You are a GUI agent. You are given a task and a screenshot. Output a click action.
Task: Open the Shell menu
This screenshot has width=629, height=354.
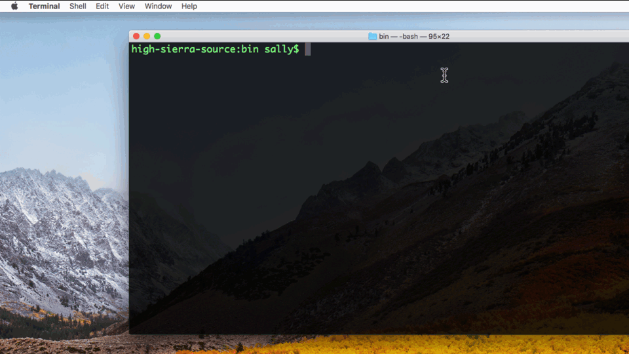coord(78,6)
